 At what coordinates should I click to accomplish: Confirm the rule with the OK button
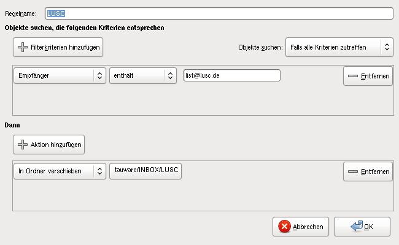coord(362,227)
